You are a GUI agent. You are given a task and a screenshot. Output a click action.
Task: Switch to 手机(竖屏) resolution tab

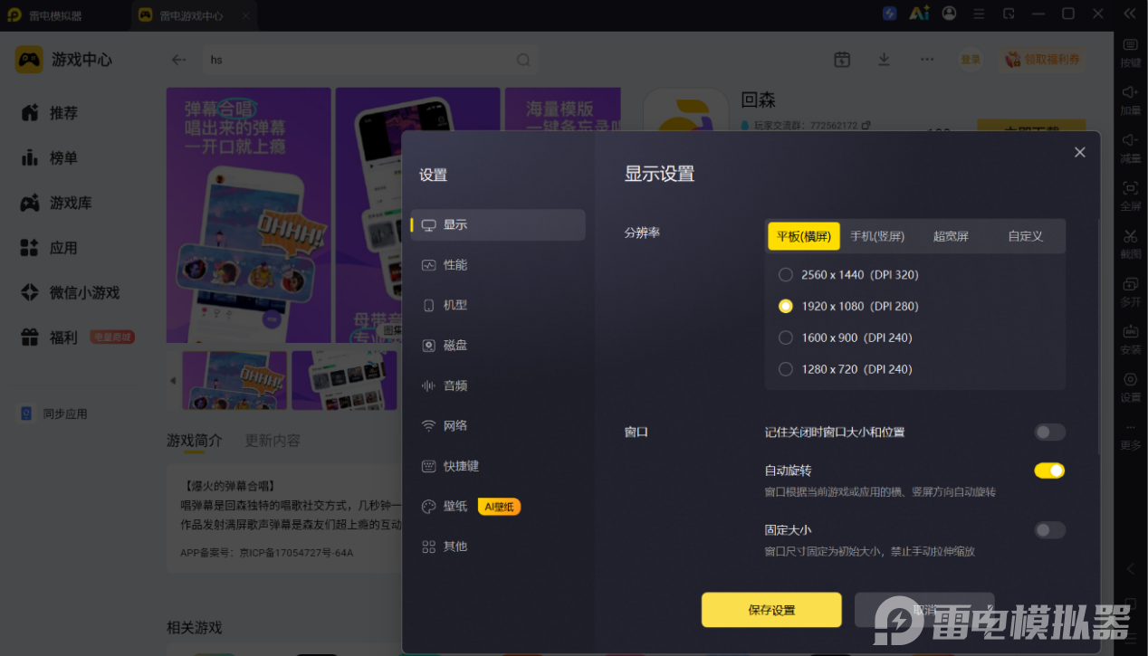877,236
